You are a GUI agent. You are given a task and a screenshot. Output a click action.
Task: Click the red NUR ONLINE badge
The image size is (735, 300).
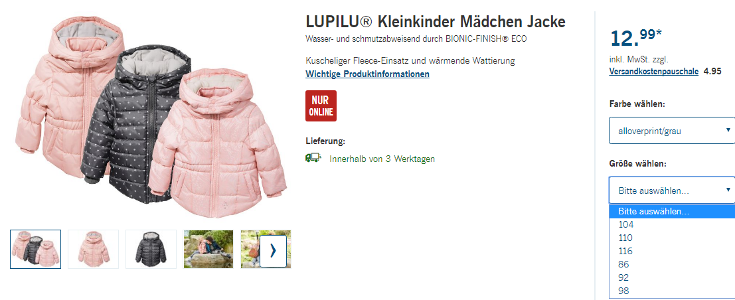(321, 106)
